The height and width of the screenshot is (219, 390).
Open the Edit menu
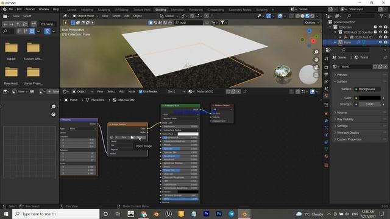(x=19, y=9)
